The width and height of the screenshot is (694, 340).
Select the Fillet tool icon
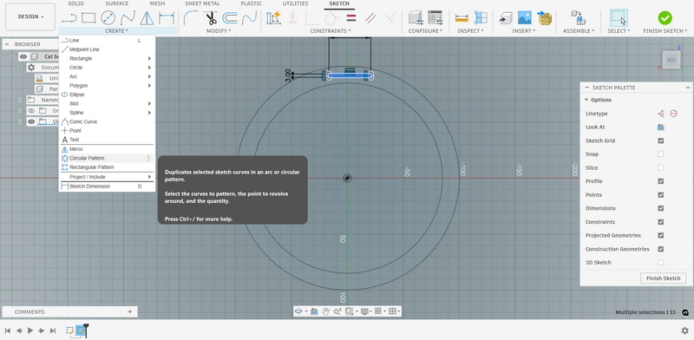[191, 18]
